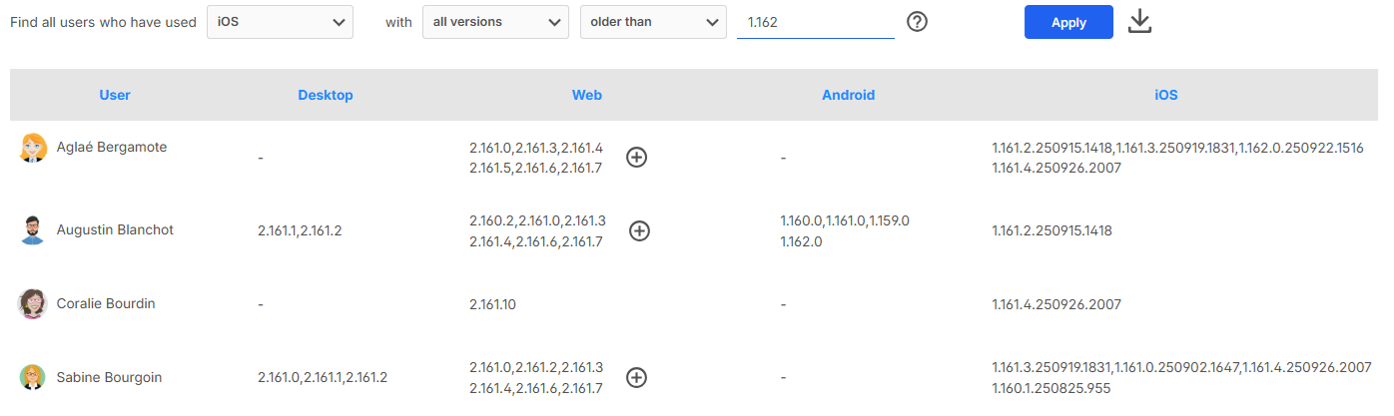
Task: Click the version number input field
Action: click(815, 22)
